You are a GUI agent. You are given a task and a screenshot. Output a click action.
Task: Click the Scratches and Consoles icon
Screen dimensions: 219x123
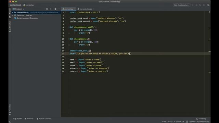pos(15,18)
